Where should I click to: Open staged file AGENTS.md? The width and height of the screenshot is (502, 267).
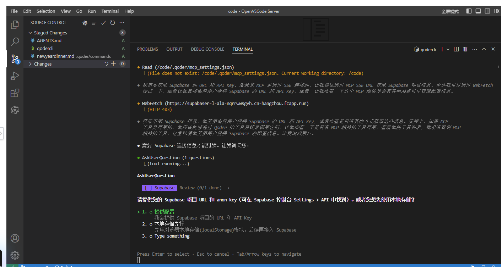(49, 40)
